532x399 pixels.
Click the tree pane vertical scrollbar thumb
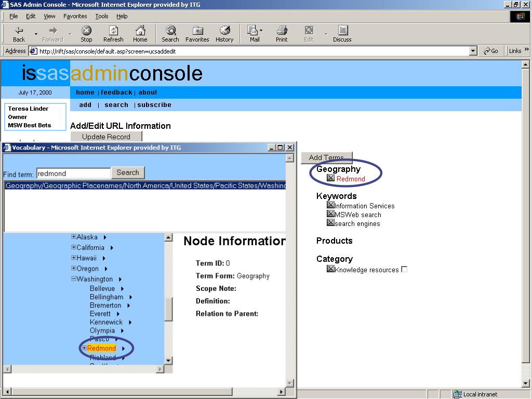tap(168, 309)
